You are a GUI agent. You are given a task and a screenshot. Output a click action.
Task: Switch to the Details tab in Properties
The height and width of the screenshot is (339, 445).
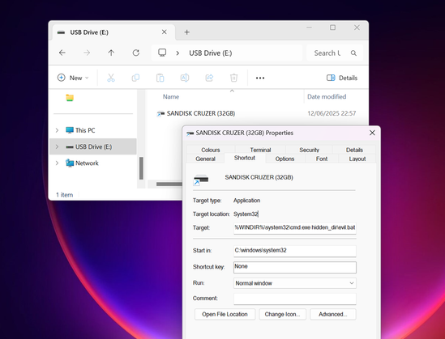354,150
